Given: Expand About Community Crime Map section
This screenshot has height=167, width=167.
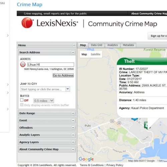Looking at the screenshot, I should pyautogui.click(x=73, y=149).
